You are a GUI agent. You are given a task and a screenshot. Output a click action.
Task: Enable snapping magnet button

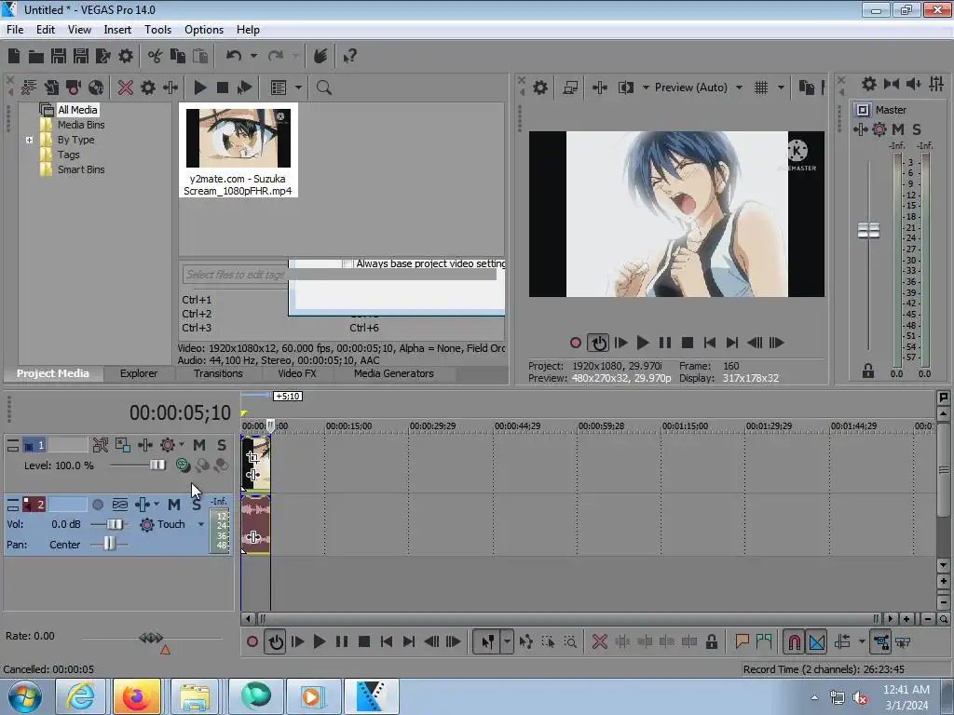[x=794, y=641]
